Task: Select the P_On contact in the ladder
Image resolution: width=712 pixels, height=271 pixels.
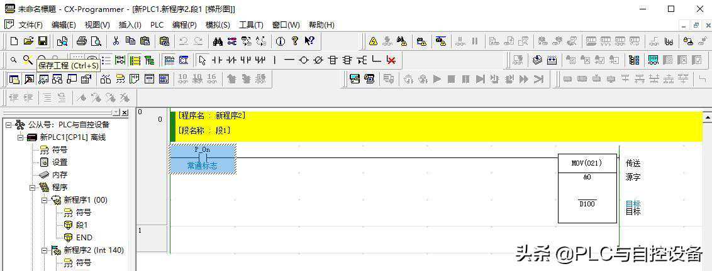Action: point(202,158)
